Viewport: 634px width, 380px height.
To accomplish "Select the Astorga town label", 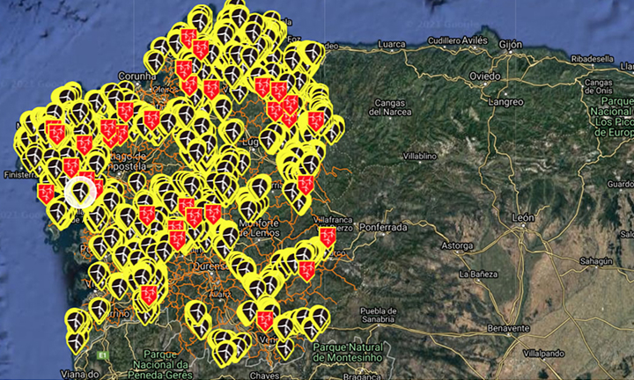I will (x=457, y=245).
